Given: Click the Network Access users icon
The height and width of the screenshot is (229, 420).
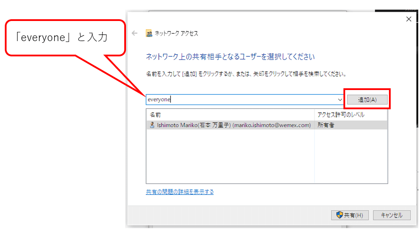Looking at the screenshot, I should (x=149, y=33).
